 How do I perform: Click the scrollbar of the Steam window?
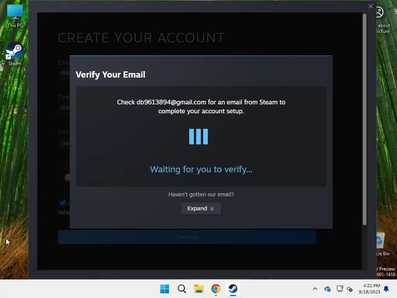pyautogui.click(x=364, y=119)
